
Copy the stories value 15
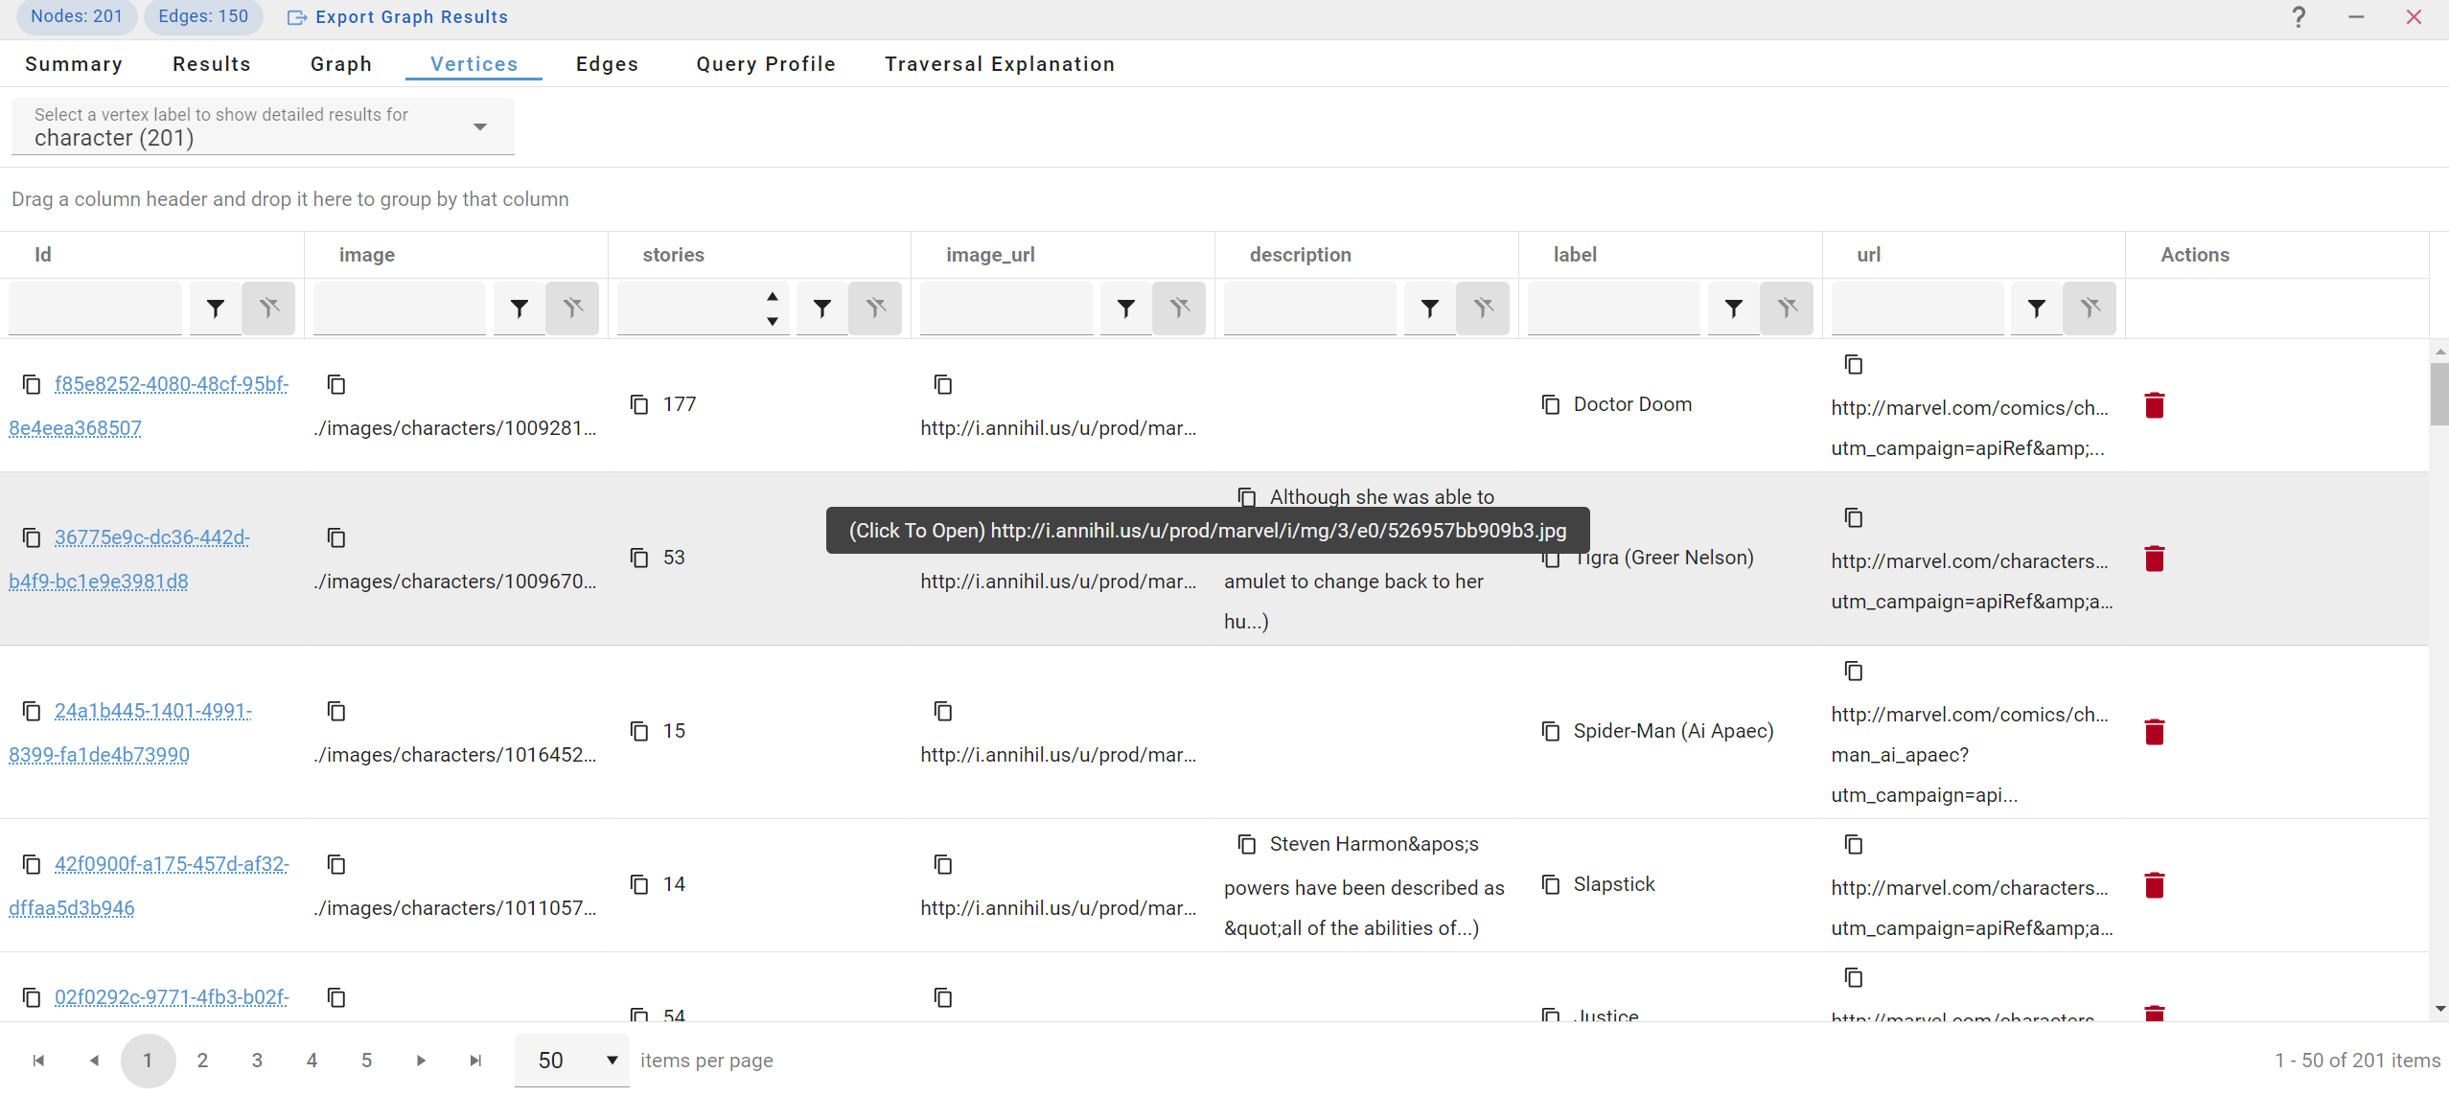[x=639, y=731]
